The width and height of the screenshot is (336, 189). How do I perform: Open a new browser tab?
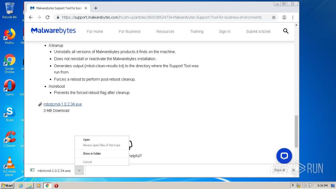96,8
